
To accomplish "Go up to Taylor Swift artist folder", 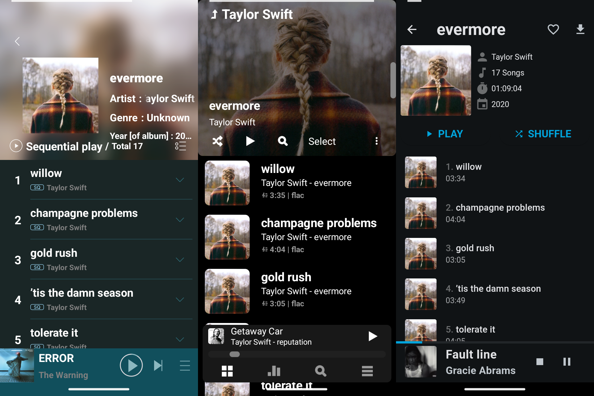I will pos(252,14).
